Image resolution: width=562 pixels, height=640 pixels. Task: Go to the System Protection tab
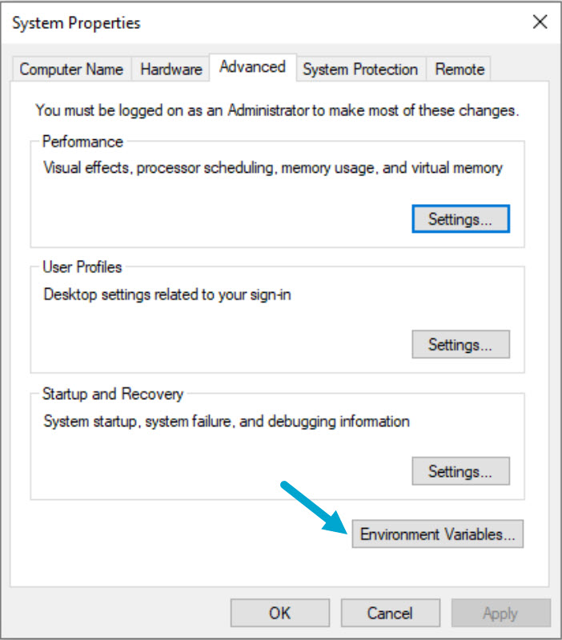tap(360, 70)
